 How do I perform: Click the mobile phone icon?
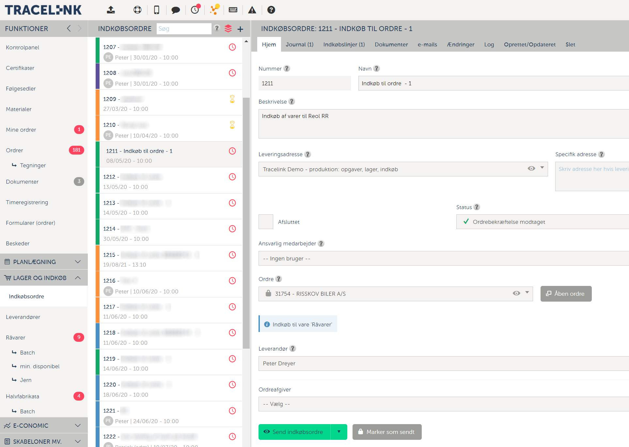(157, 10)
